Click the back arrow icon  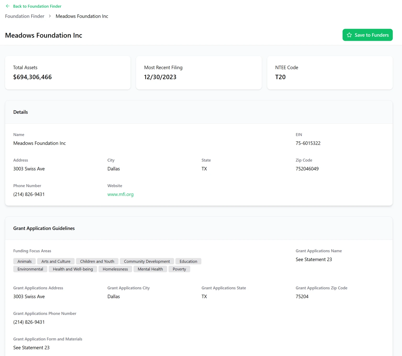pos(8,6)
